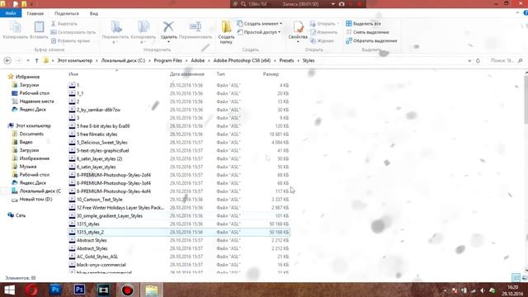Switch to the Главная ribbon tab
The height and width of the screenshot is (297, 528).
(35, 13)
